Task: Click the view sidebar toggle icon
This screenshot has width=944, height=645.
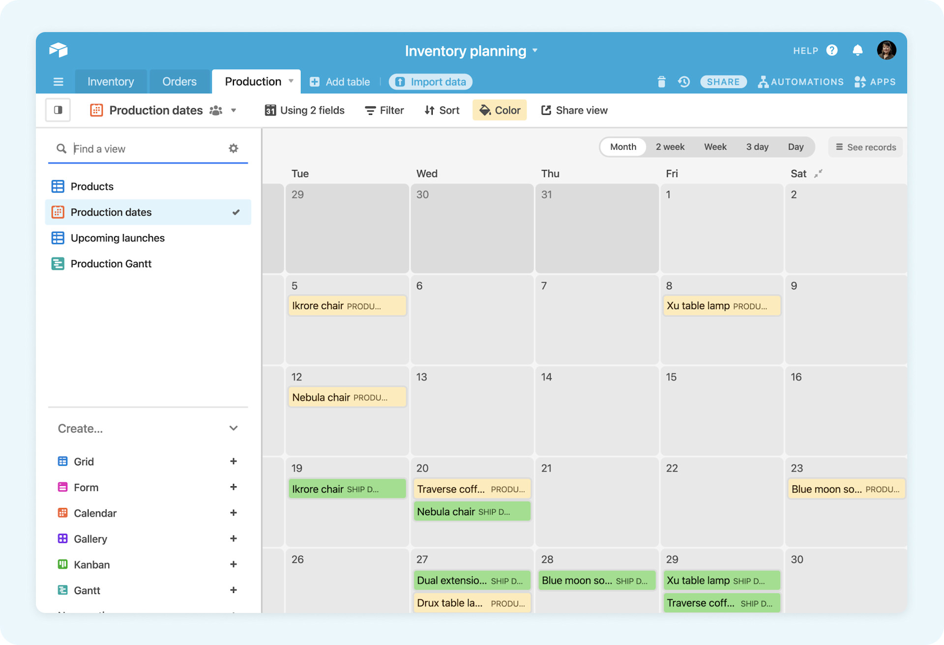Action: pos(58,110)
